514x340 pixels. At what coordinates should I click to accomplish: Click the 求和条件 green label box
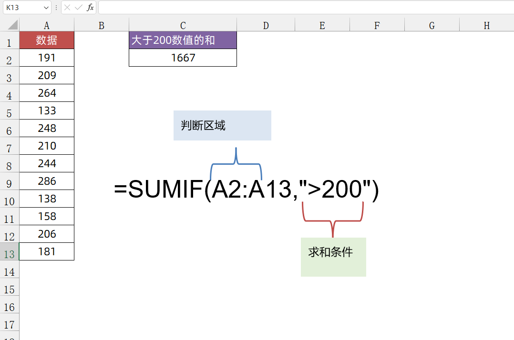[333, 257]
